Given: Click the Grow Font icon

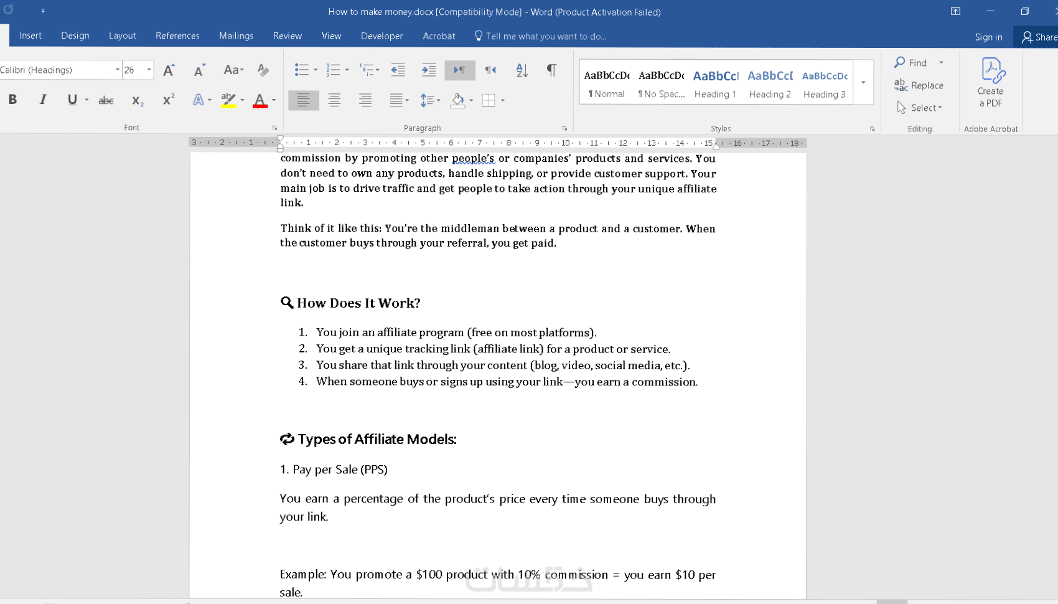Looking at the screenshot, I should (x=169, y=70).
